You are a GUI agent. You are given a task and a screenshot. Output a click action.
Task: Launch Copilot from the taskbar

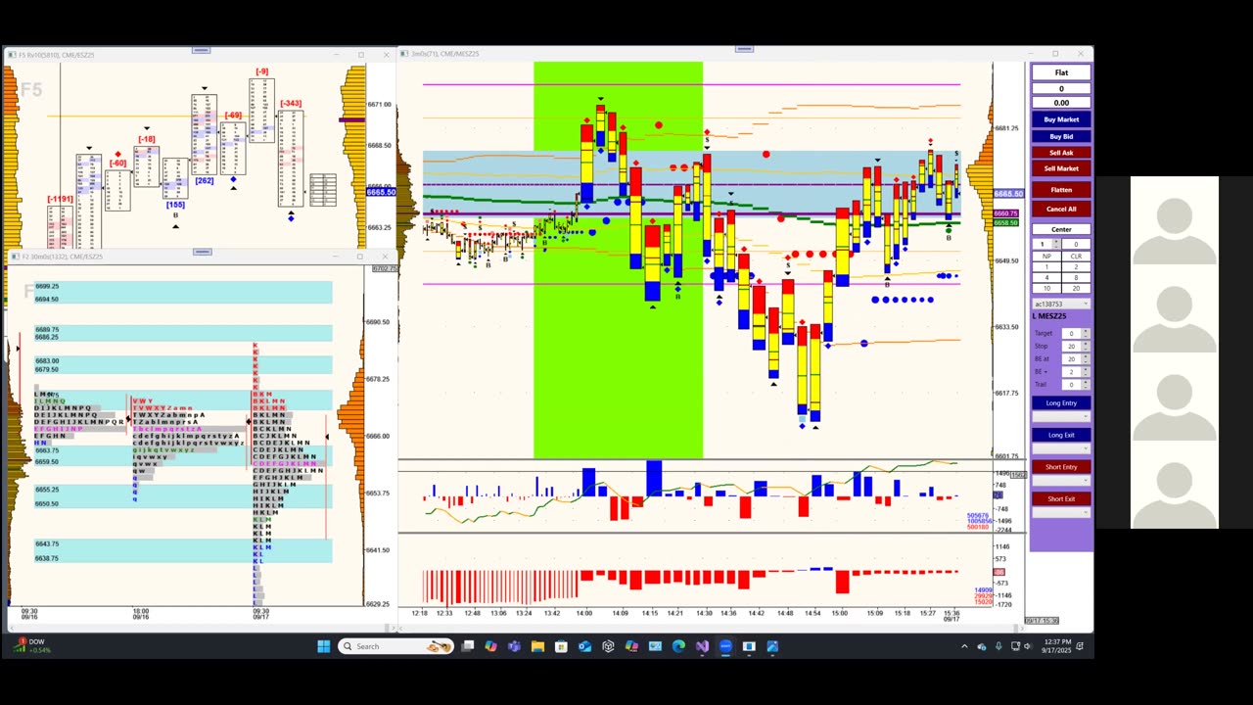pos(490,646)
